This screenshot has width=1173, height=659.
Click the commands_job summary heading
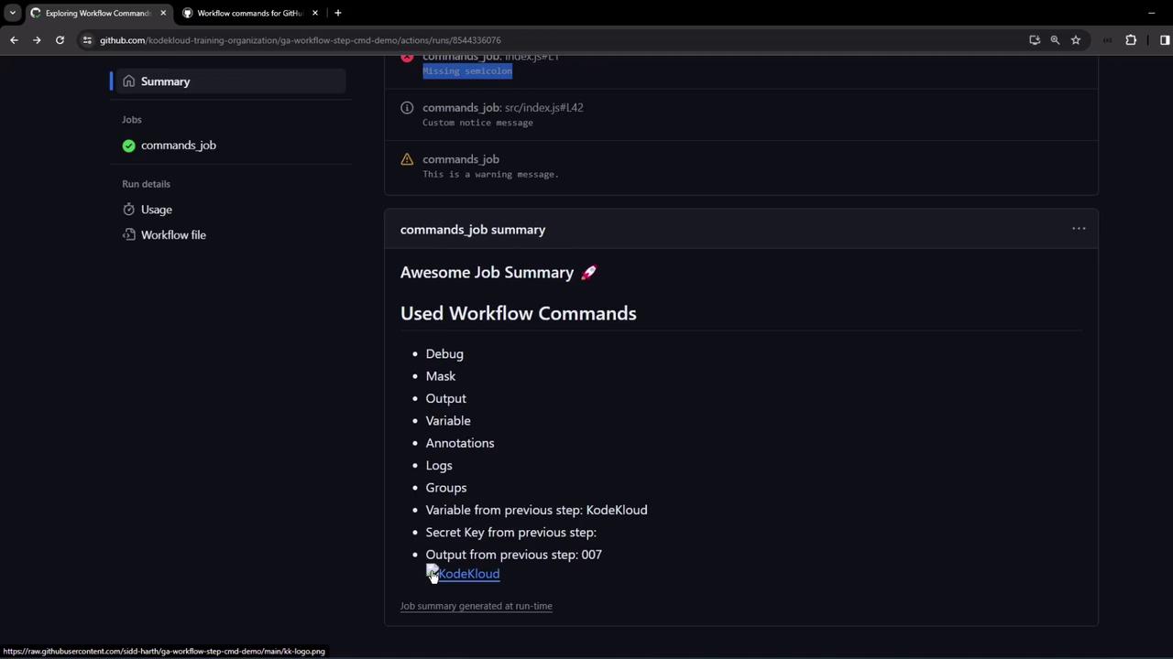point(473,230)
